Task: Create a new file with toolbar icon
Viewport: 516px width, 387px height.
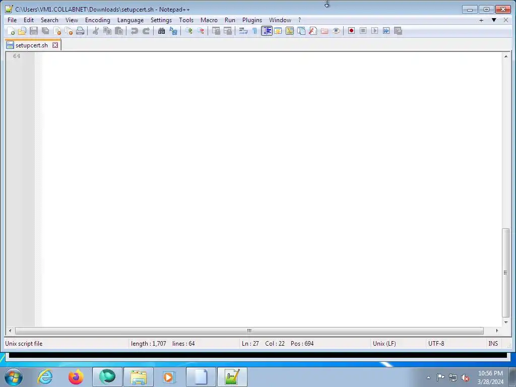Action: (11, 31)
